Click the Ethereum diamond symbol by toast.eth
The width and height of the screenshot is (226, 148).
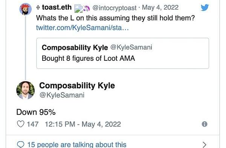click(x=38, y=8)
